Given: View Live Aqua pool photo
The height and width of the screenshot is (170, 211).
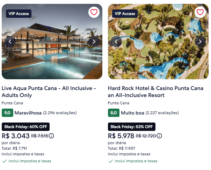Looking at the screenshot, I should pos(52,59).
